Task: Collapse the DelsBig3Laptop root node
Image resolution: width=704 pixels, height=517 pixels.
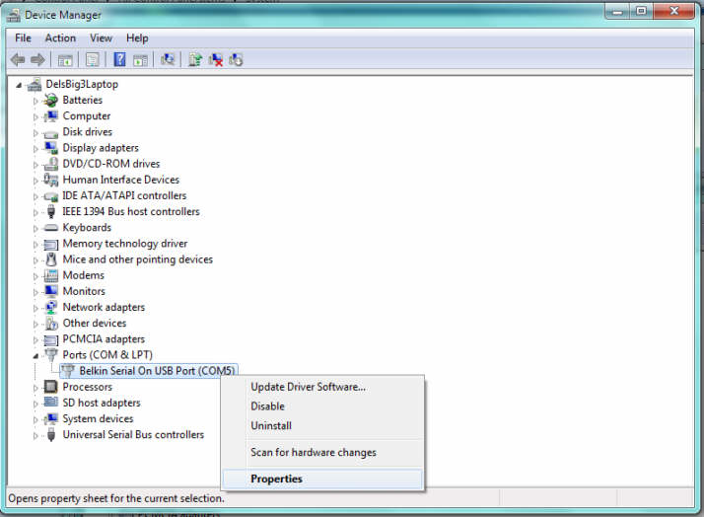Action: pos(19,85)
